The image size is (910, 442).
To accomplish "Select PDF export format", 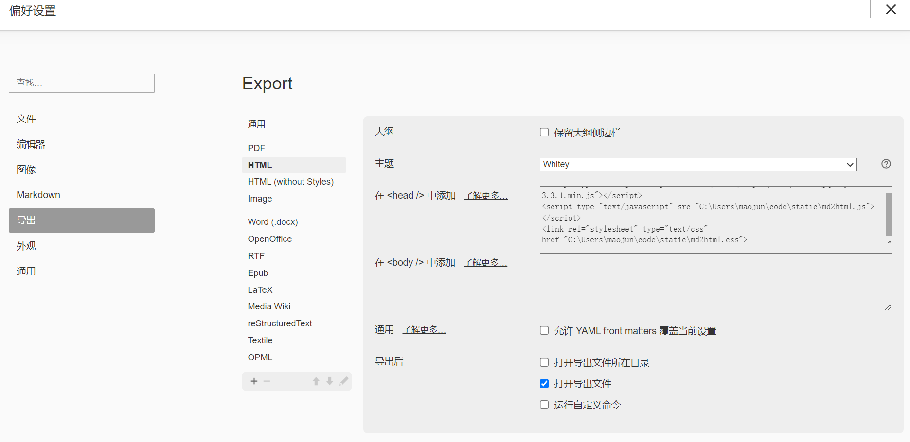I will (294, 148).
